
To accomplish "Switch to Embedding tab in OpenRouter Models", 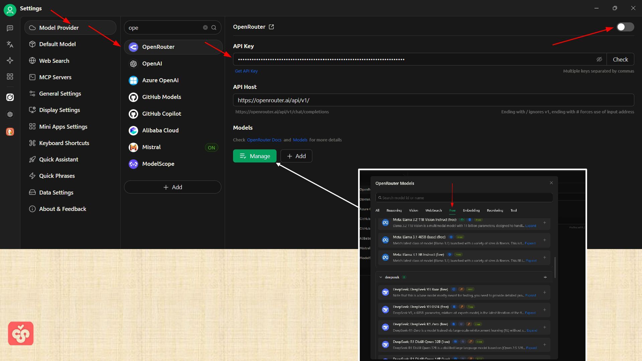I will click(x=471, y=210).
